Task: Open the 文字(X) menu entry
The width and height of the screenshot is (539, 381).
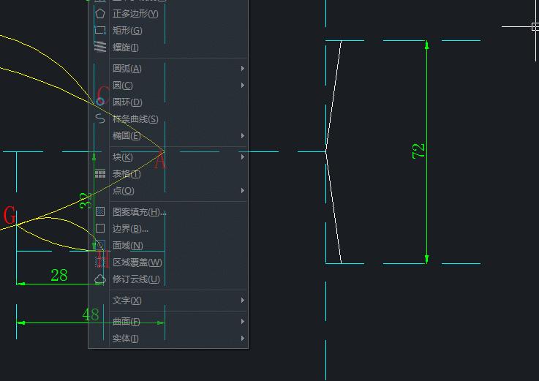Action: tap(168, 300)
